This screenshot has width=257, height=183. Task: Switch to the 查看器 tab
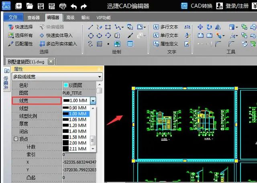click(x=34, y=18)
